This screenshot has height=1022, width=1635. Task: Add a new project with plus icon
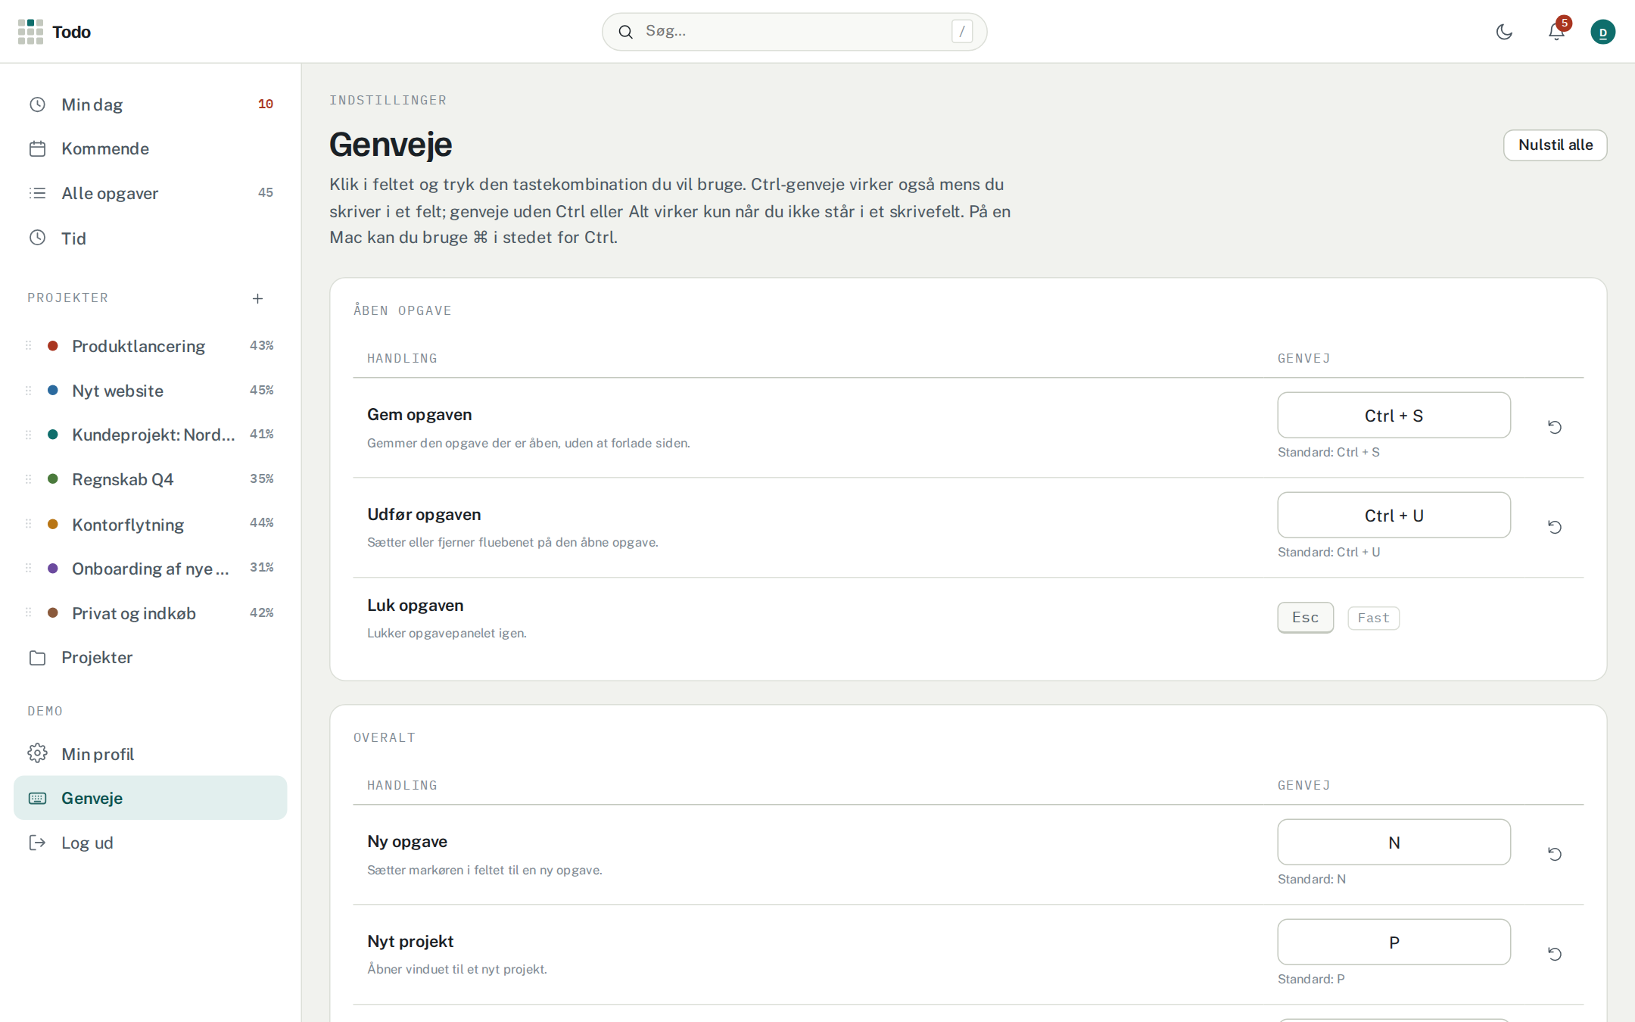[x=257, y=298]
